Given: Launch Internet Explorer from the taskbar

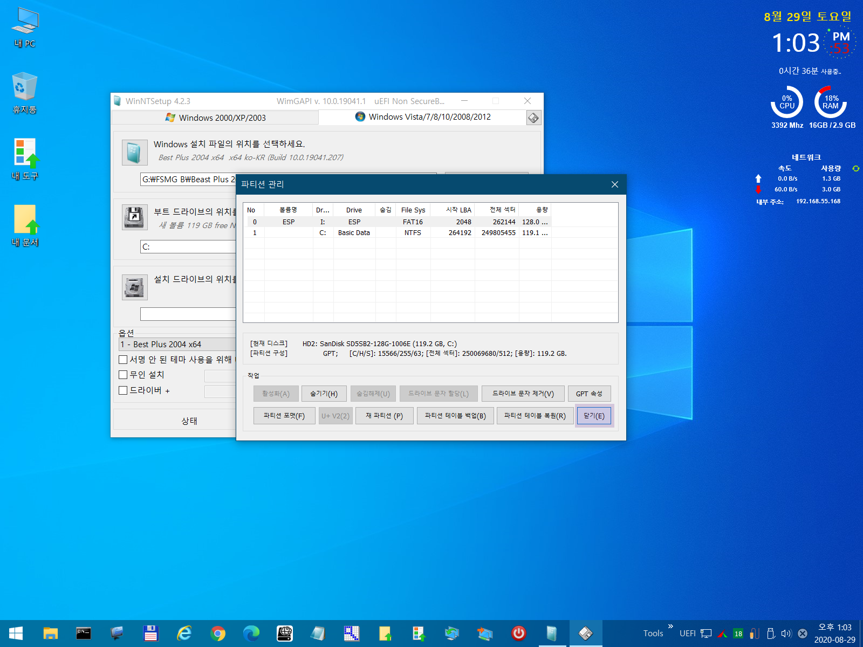Looking at the screenshot, I should pos(184,634).
